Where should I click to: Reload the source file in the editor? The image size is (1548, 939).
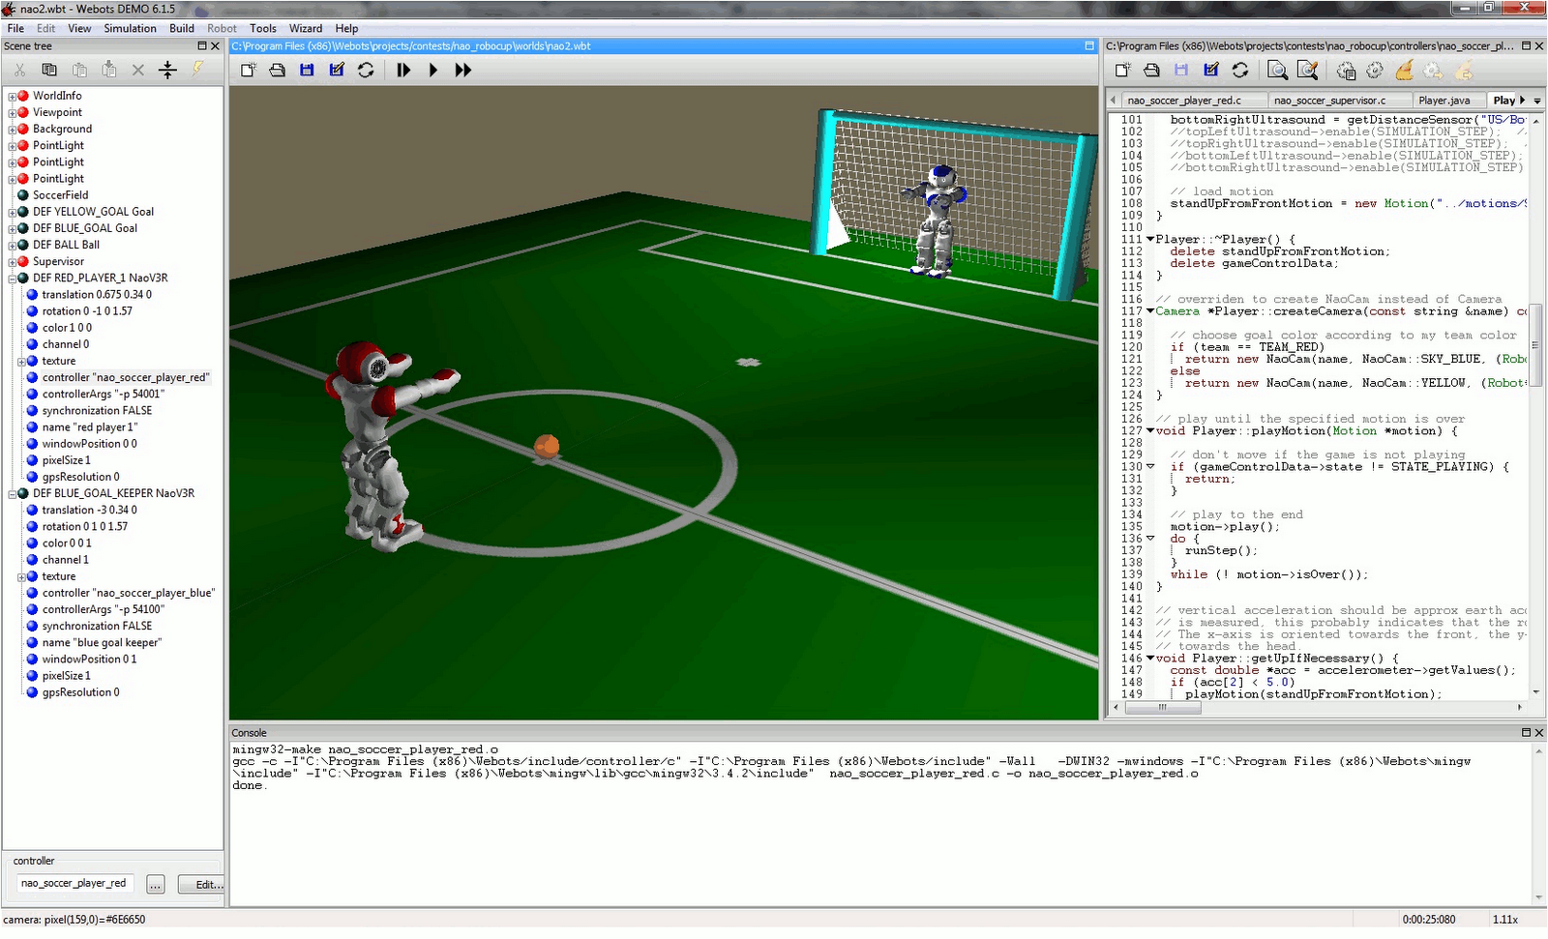click(x=1240, y=70)
